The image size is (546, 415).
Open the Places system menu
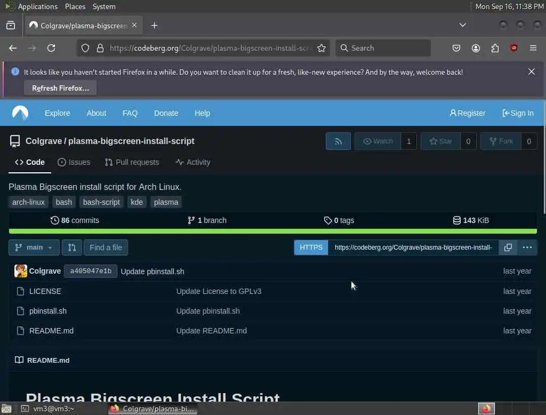coord(75,6)
